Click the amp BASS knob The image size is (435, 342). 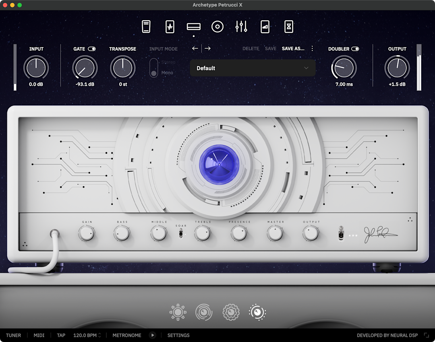click(122, 233)
